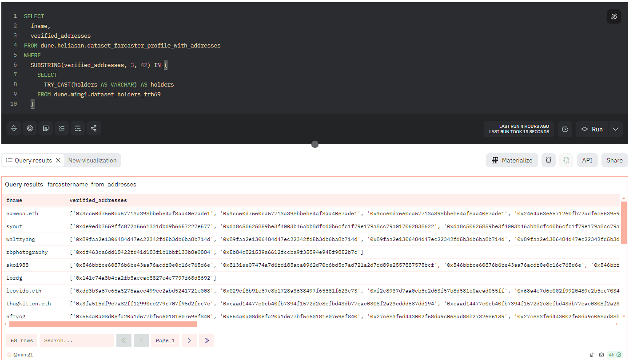
Task: Download results with the CSV icon
Action: 566,160
